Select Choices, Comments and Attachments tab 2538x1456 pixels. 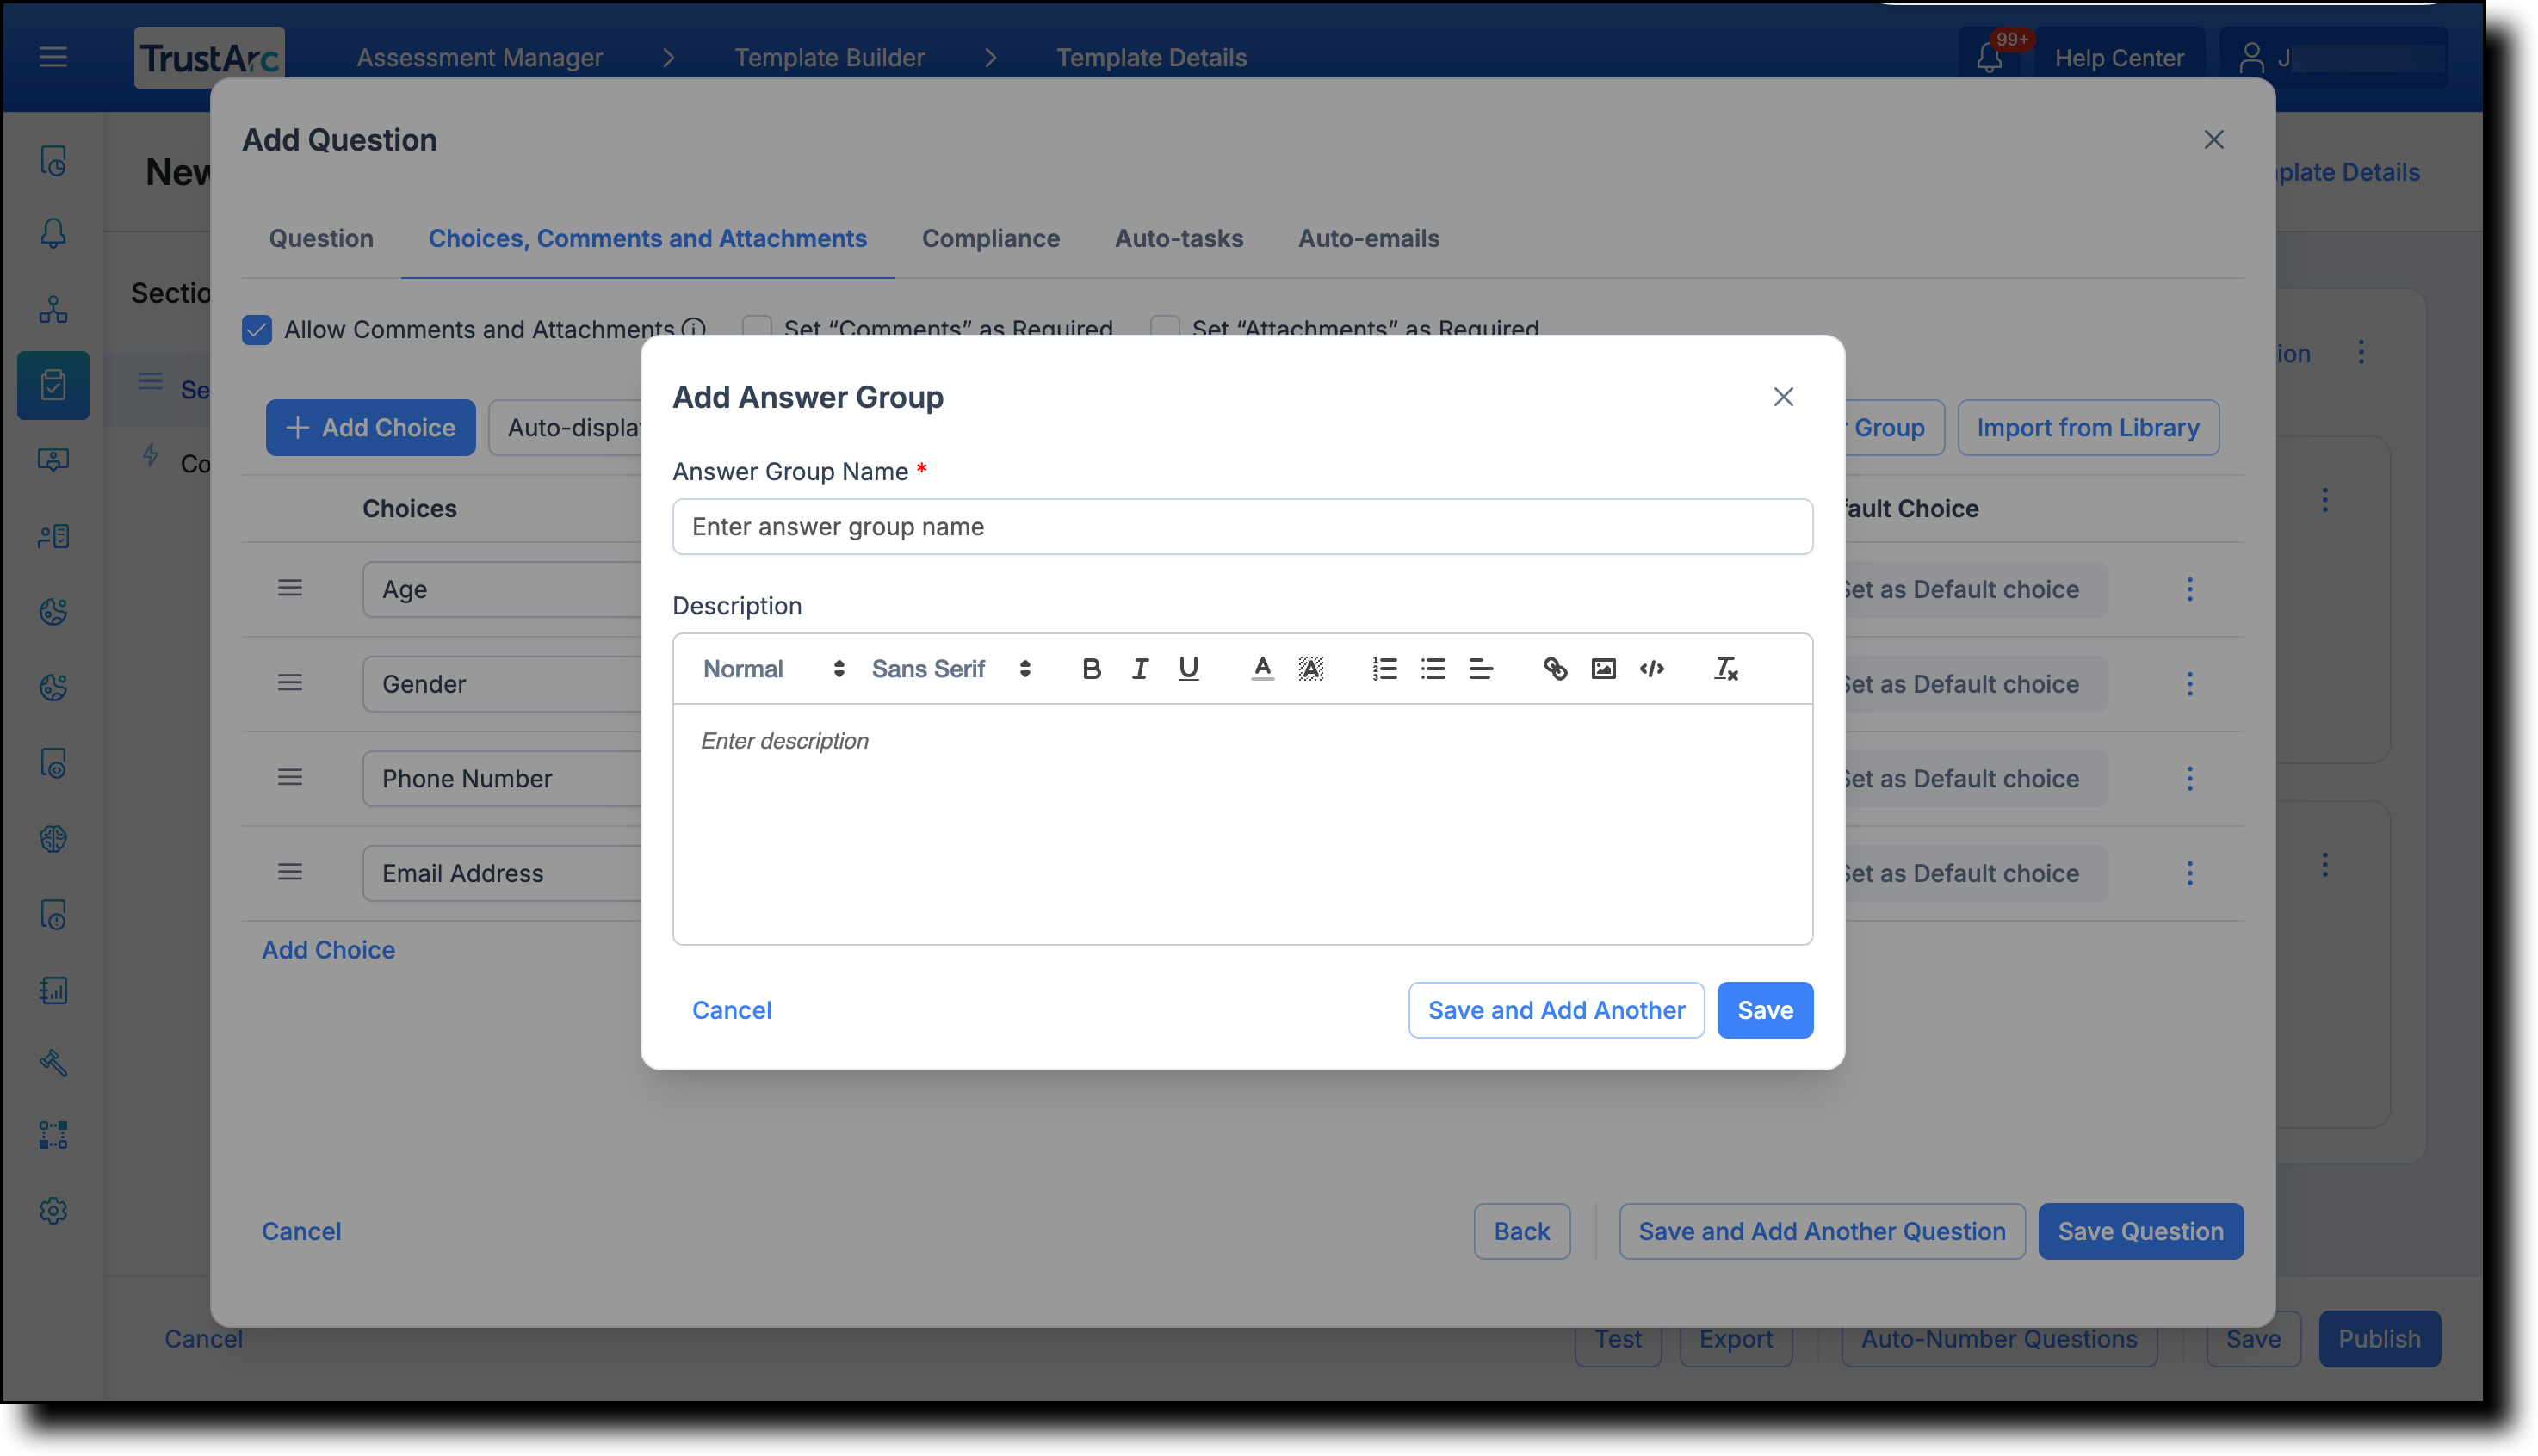[x=647, y=239]
